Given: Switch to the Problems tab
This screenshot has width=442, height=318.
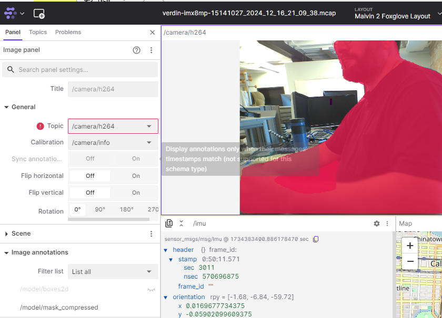Looking at the screenshot, I should [x=68, y=33].
